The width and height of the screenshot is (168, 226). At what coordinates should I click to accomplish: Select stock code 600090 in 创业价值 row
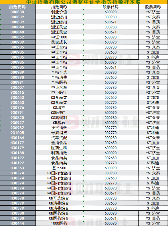[x=111, y=12]
